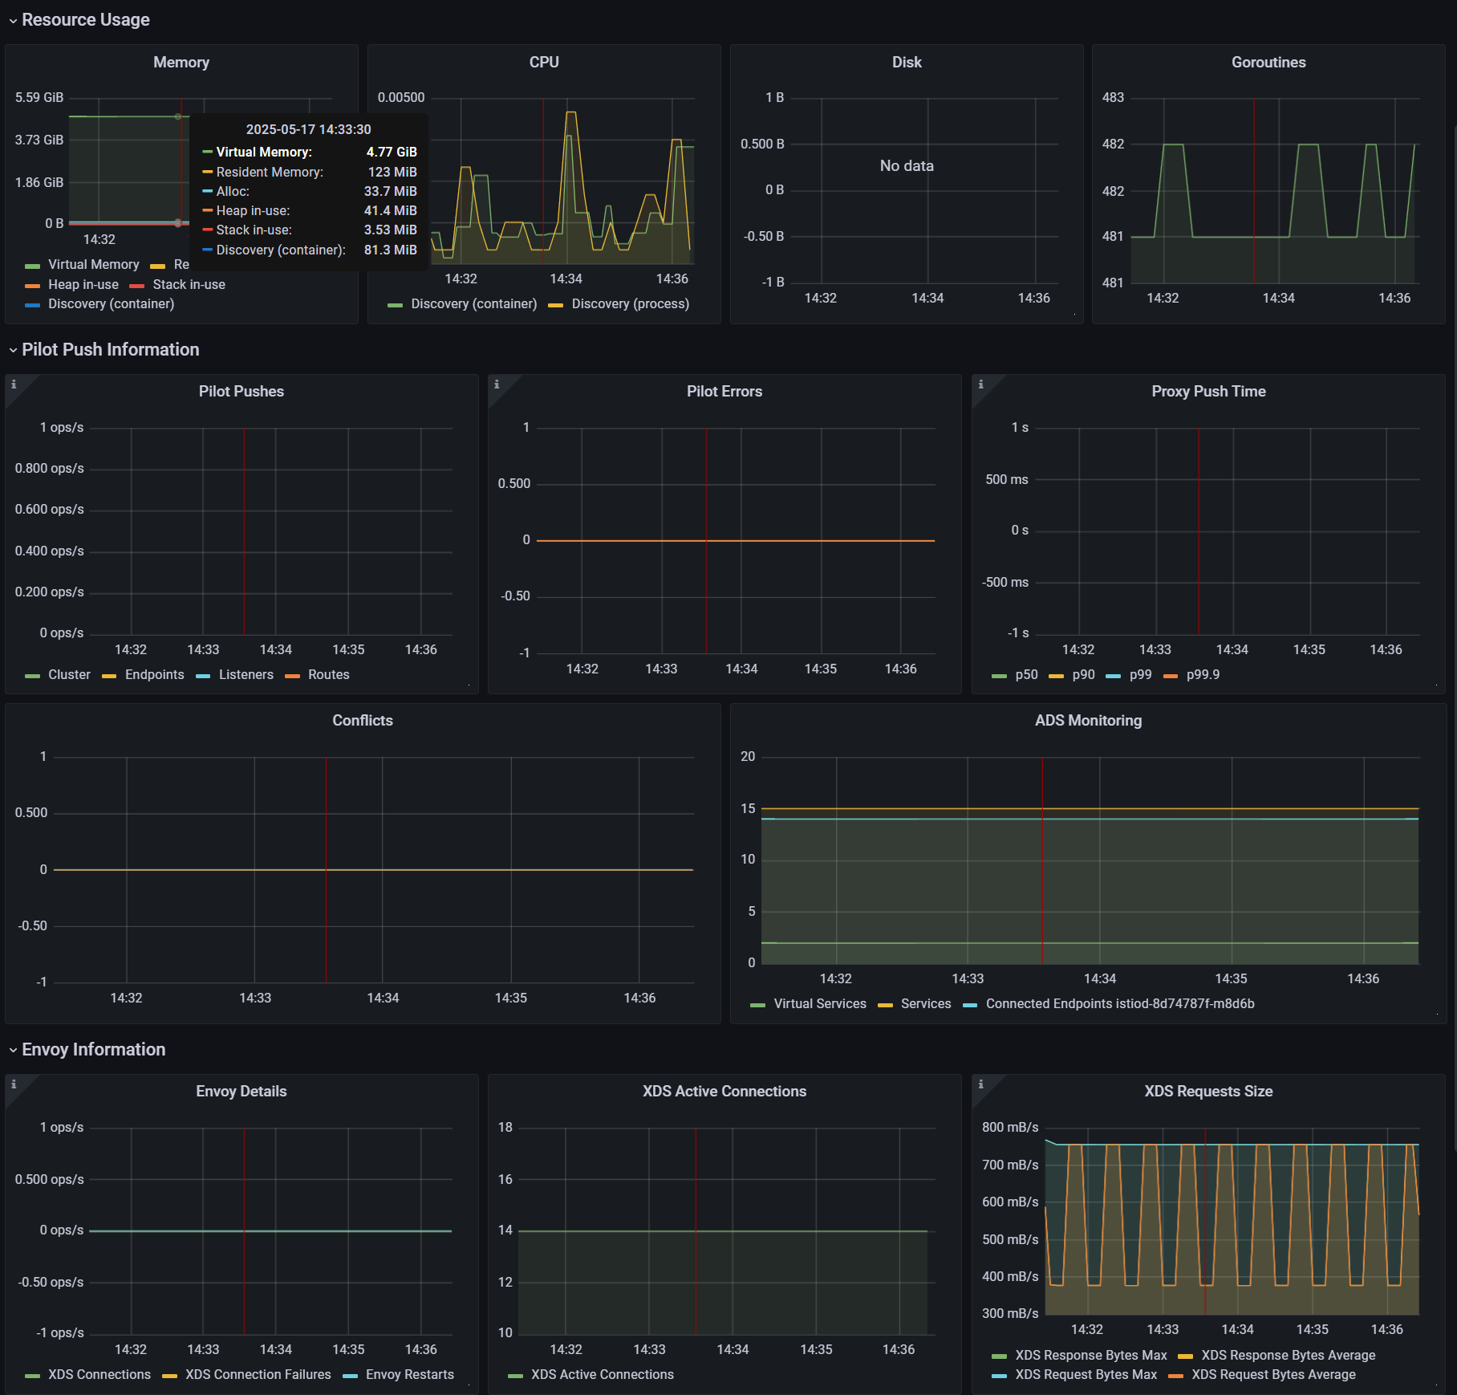The width and height of the screenshot is (1457, 1395).
Task: Click the Proxy Push Time info icon
Action: 980,384
